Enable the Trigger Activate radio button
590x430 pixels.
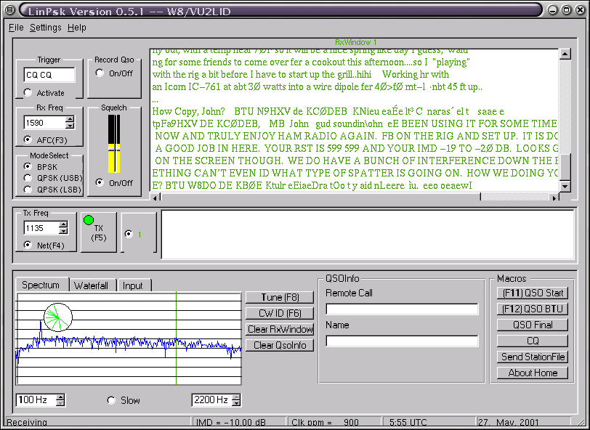click(28, 92)
